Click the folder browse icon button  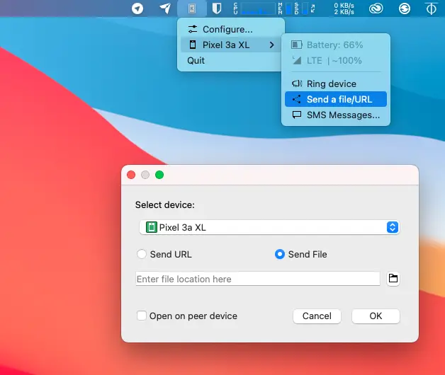point(393,278)
